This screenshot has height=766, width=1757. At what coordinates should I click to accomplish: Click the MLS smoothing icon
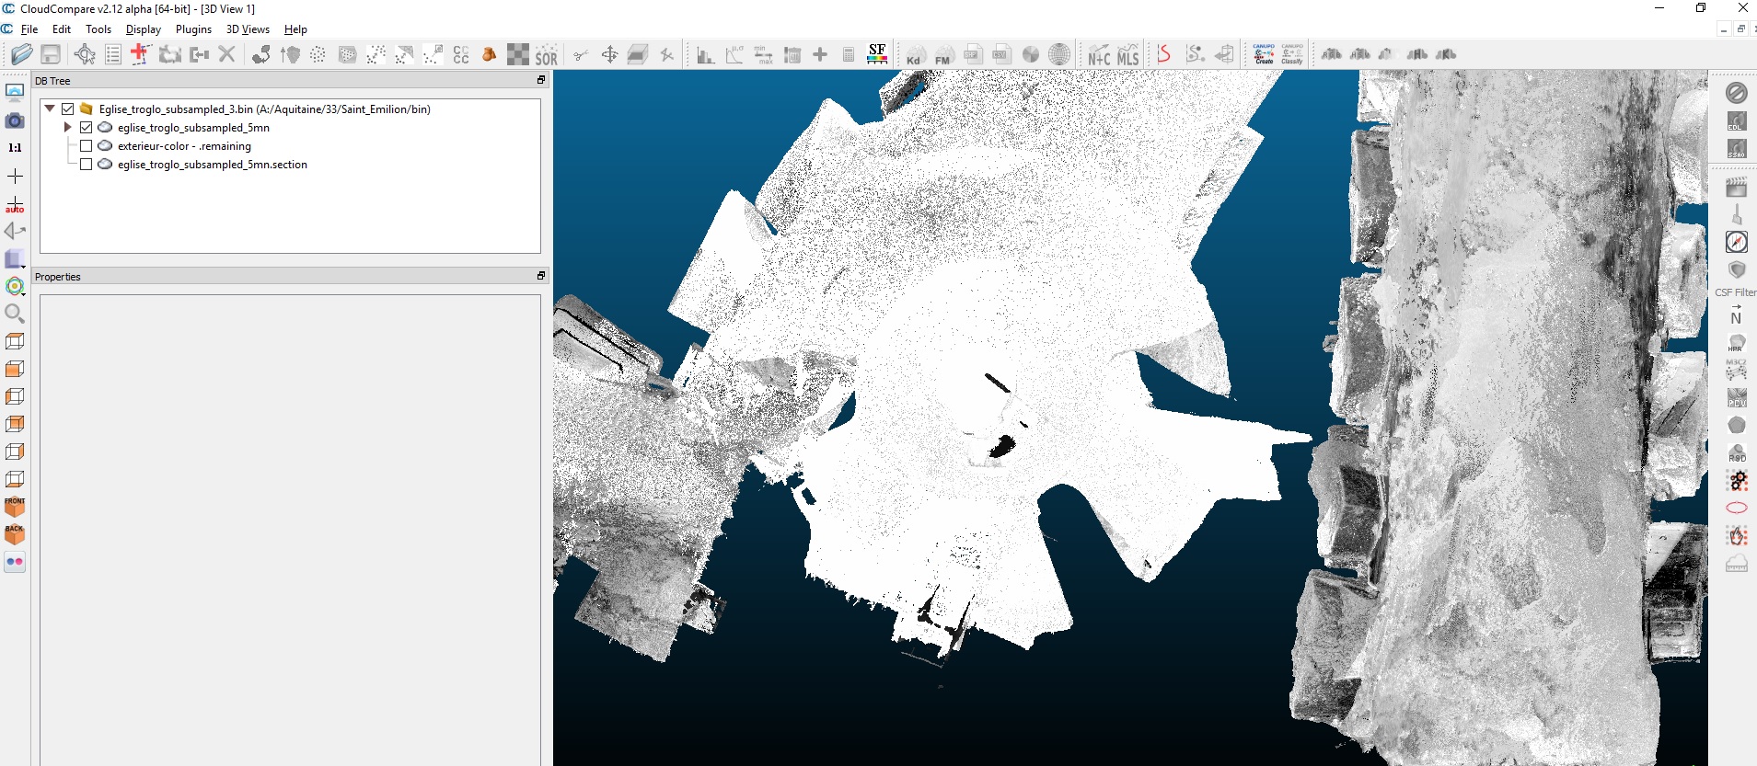(1128, 54)
